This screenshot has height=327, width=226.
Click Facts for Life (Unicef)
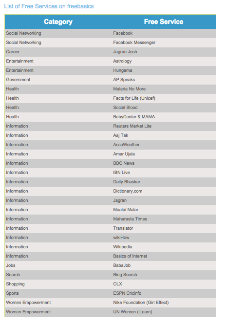click(134, 98)
